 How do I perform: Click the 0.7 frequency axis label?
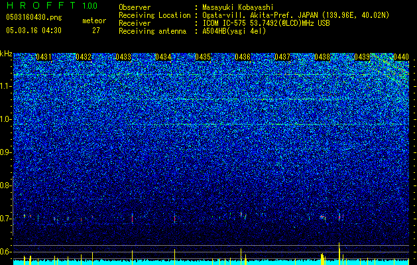coord(5,219)
